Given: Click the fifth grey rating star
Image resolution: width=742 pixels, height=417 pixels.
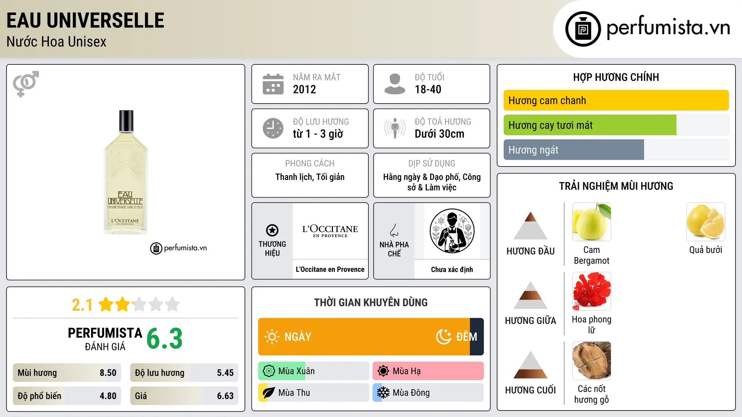Looking at the screenshot, I should [172, 304].
